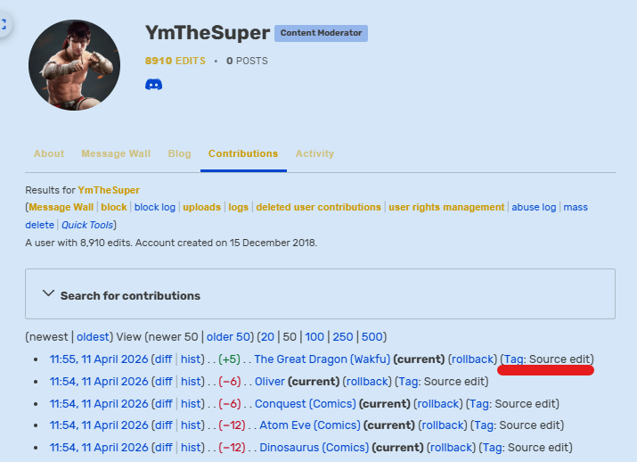Click YmTheSuper's profile avatar picture

click(x=74, y=65)
